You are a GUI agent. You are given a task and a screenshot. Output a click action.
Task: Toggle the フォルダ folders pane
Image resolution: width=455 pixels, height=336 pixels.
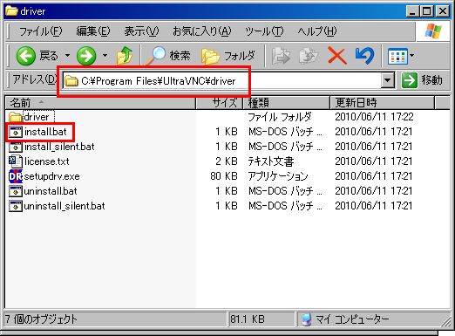coord(228,55)
